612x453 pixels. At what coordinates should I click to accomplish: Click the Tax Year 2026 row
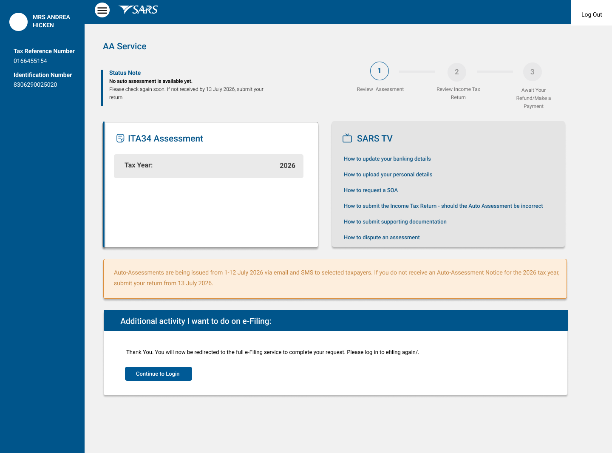click(x=209, y=166)
